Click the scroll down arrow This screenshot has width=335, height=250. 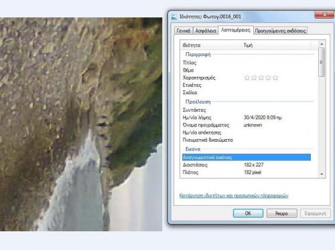(x=322, y=174)
